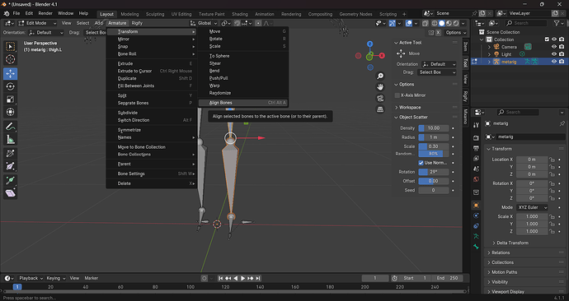Adjust the Density slider in Object Scatter

click(433, 128)
